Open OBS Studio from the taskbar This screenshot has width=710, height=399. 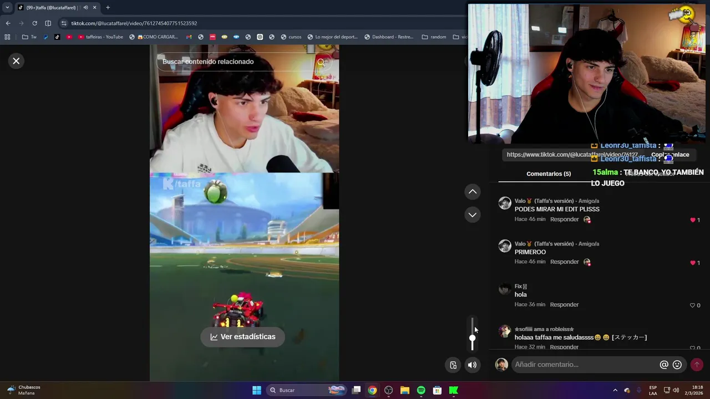tap(389, 390)
